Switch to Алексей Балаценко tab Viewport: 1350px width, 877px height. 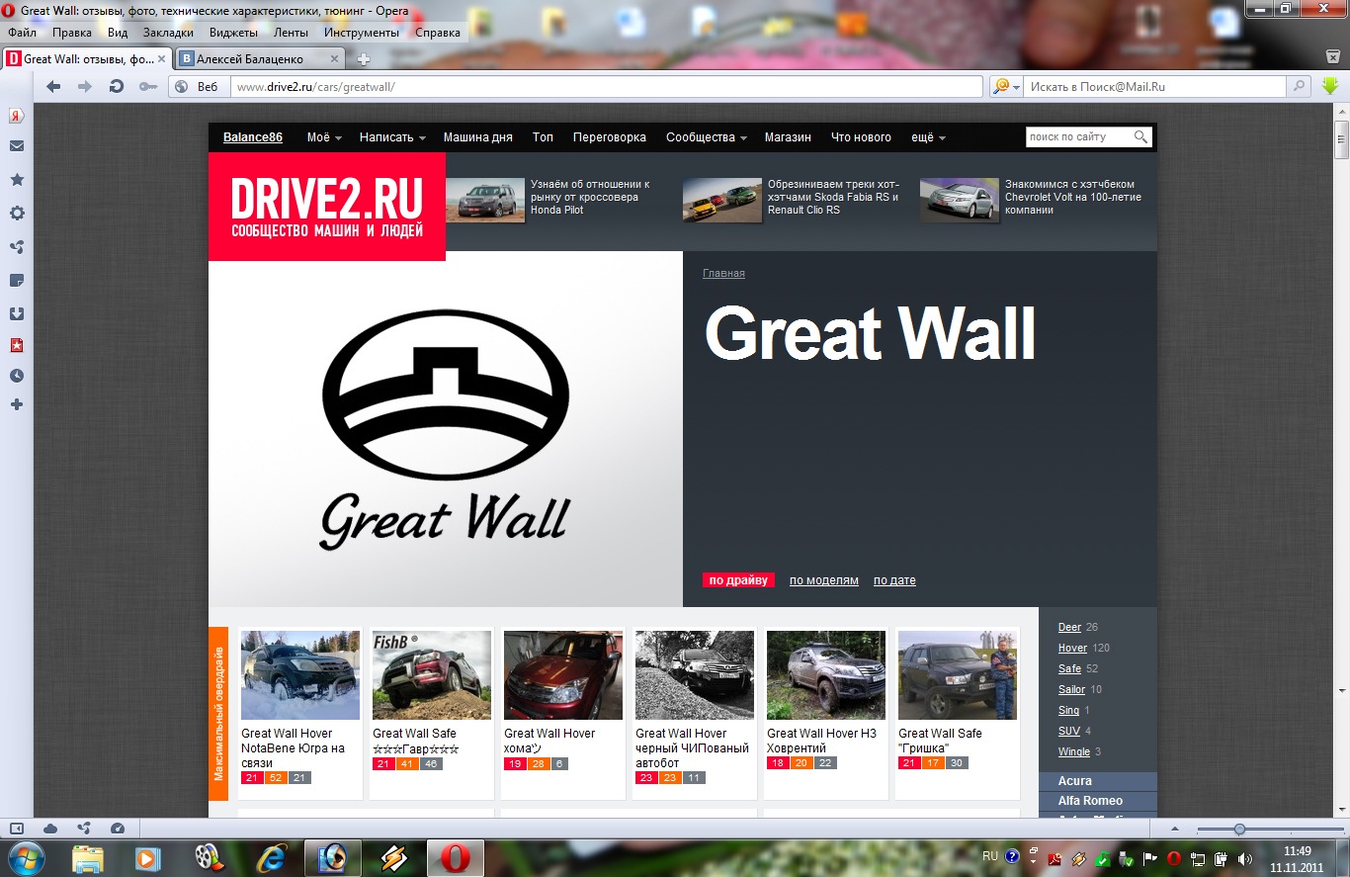262,59
